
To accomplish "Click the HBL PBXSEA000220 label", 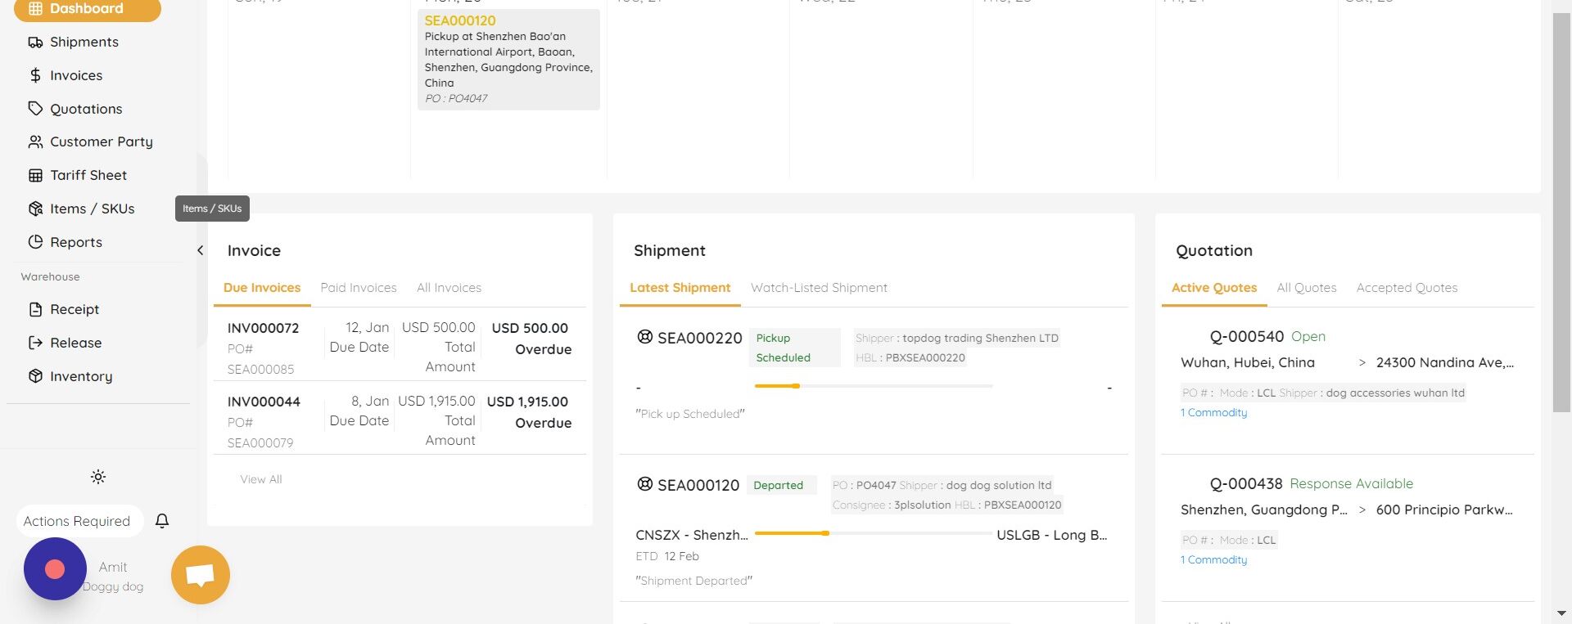I will [x=910, y=357].
